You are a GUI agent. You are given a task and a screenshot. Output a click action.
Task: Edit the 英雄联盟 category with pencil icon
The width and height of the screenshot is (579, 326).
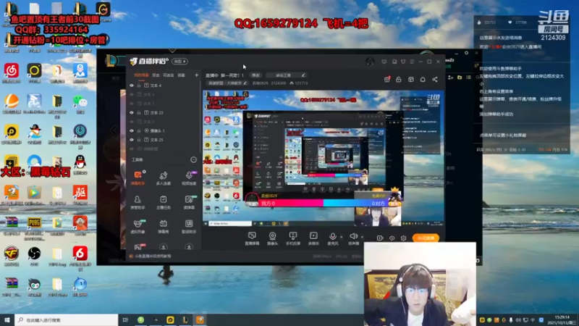pos(245,83)
